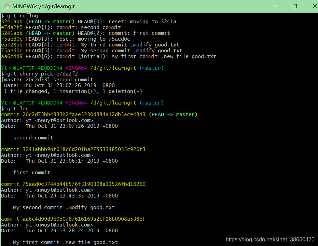The width and height of the screenshot is (318, 246).
Task: Close the MINGW64 terminal window
Action: [315, 6]
